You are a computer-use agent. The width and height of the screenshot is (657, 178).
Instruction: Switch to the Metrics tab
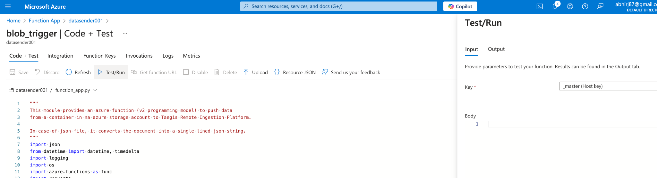click(x=192, y=56)
